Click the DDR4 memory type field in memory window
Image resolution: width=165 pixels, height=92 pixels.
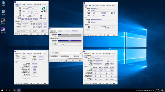click(24, 57)
